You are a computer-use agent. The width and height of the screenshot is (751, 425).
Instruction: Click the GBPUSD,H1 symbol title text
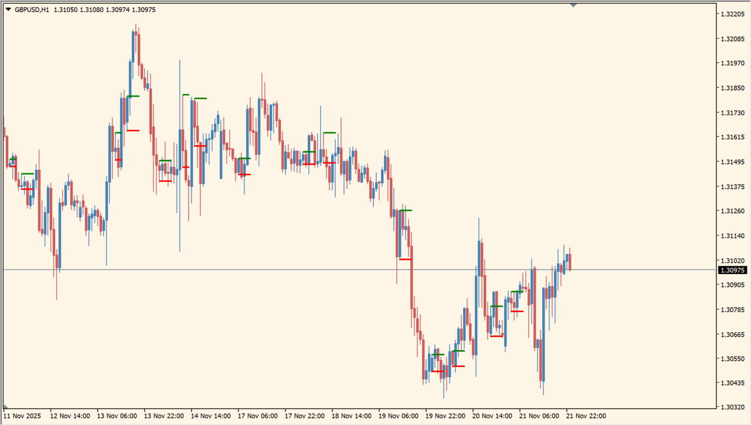click(x=32, y=9)
